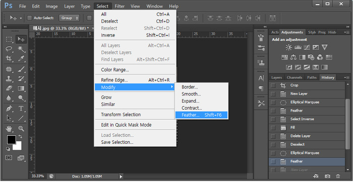Select the Magic Wand tool
Viewport: 353px width, 182px height.
(21, 49)
